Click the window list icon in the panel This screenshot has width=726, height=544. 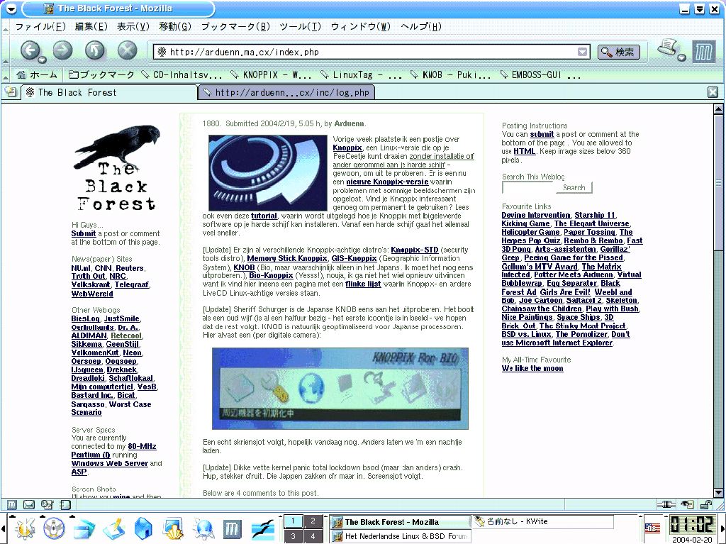(x=84, y=528)
